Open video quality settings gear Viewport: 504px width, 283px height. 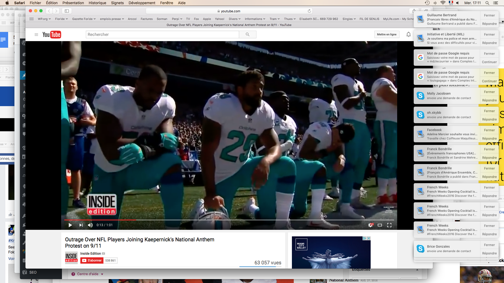pos(370,225)
